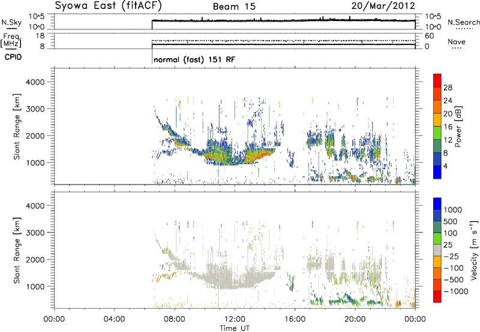Viewport: 480px width, 332px height.
Task: Click the frequency '18' tick label
Action: point(40,36)
